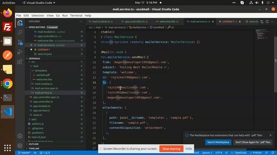This screenshot has width=277, height=155.
Task: Open Source Control view in activity bar
Action: (20, 42)
